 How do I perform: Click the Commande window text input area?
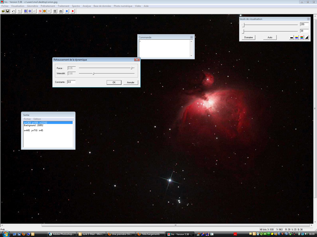point(164,49)
